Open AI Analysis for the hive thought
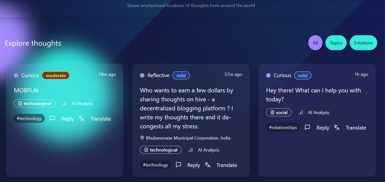Image resolution: width=385 pixels, height=182 pixels. (x=208, y=150)
